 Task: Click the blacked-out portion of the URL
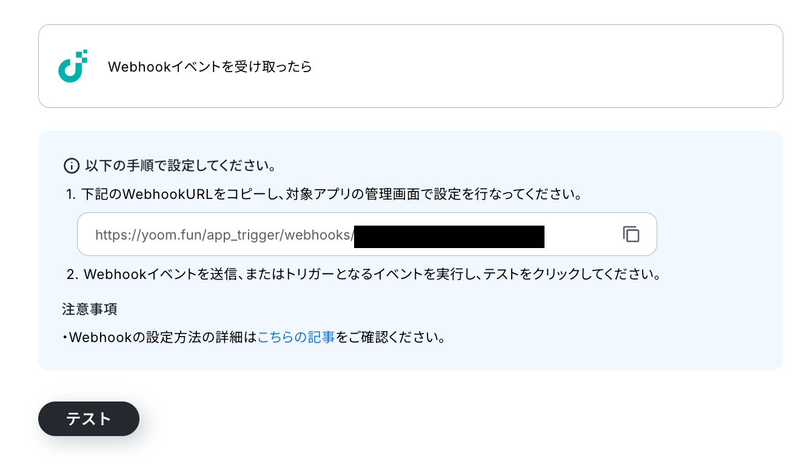pyautogui.click(x=449, y=237)
